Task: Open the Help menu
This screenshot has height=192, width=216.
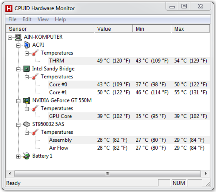Action: click(60, 19)
